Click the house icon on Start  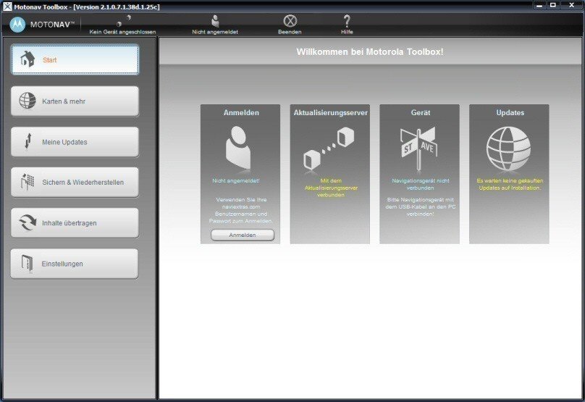point(28,59)
